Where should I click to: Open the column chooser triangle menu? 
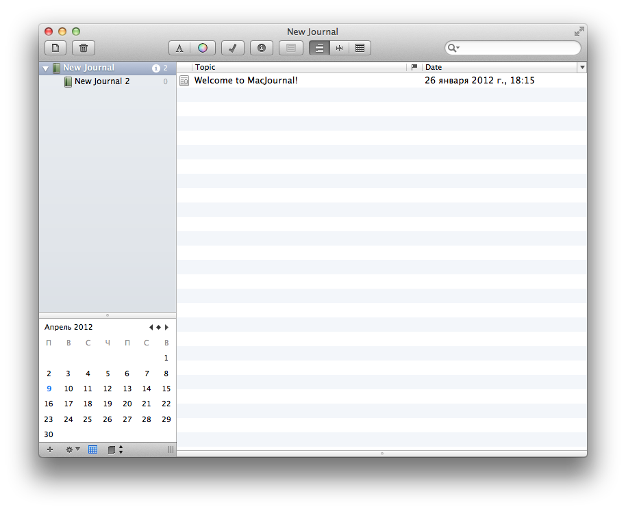click(x=582, y=67)
